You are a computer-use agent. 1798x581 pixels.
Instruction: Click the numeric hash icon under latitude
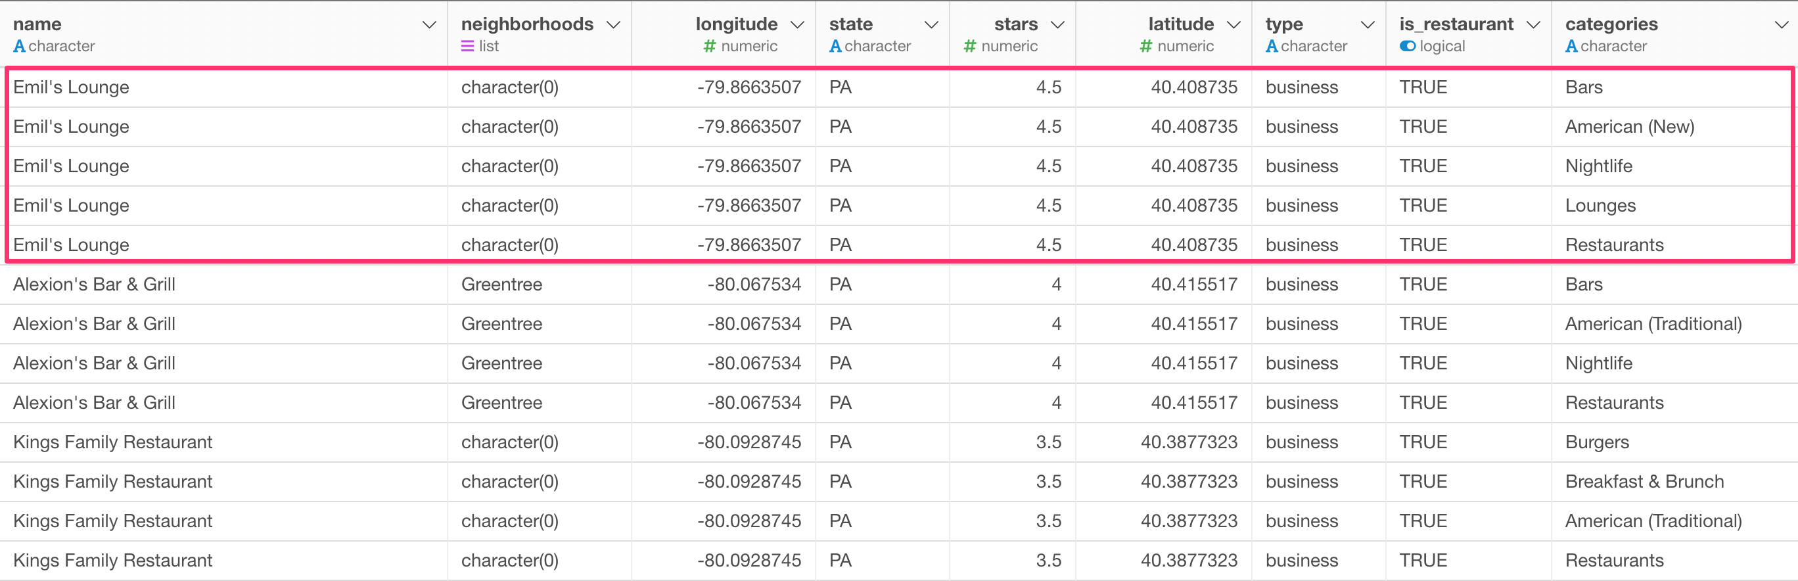tap(1145, 46)
